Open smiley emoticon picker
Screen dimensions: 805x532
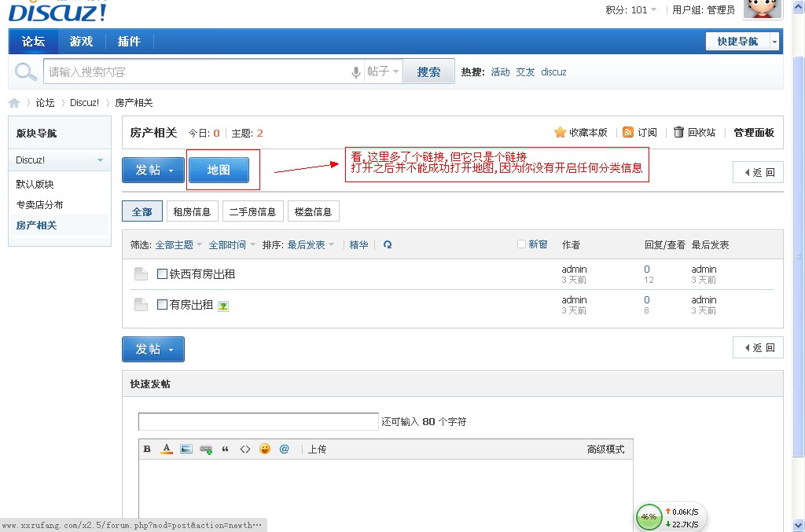(264, 449)
